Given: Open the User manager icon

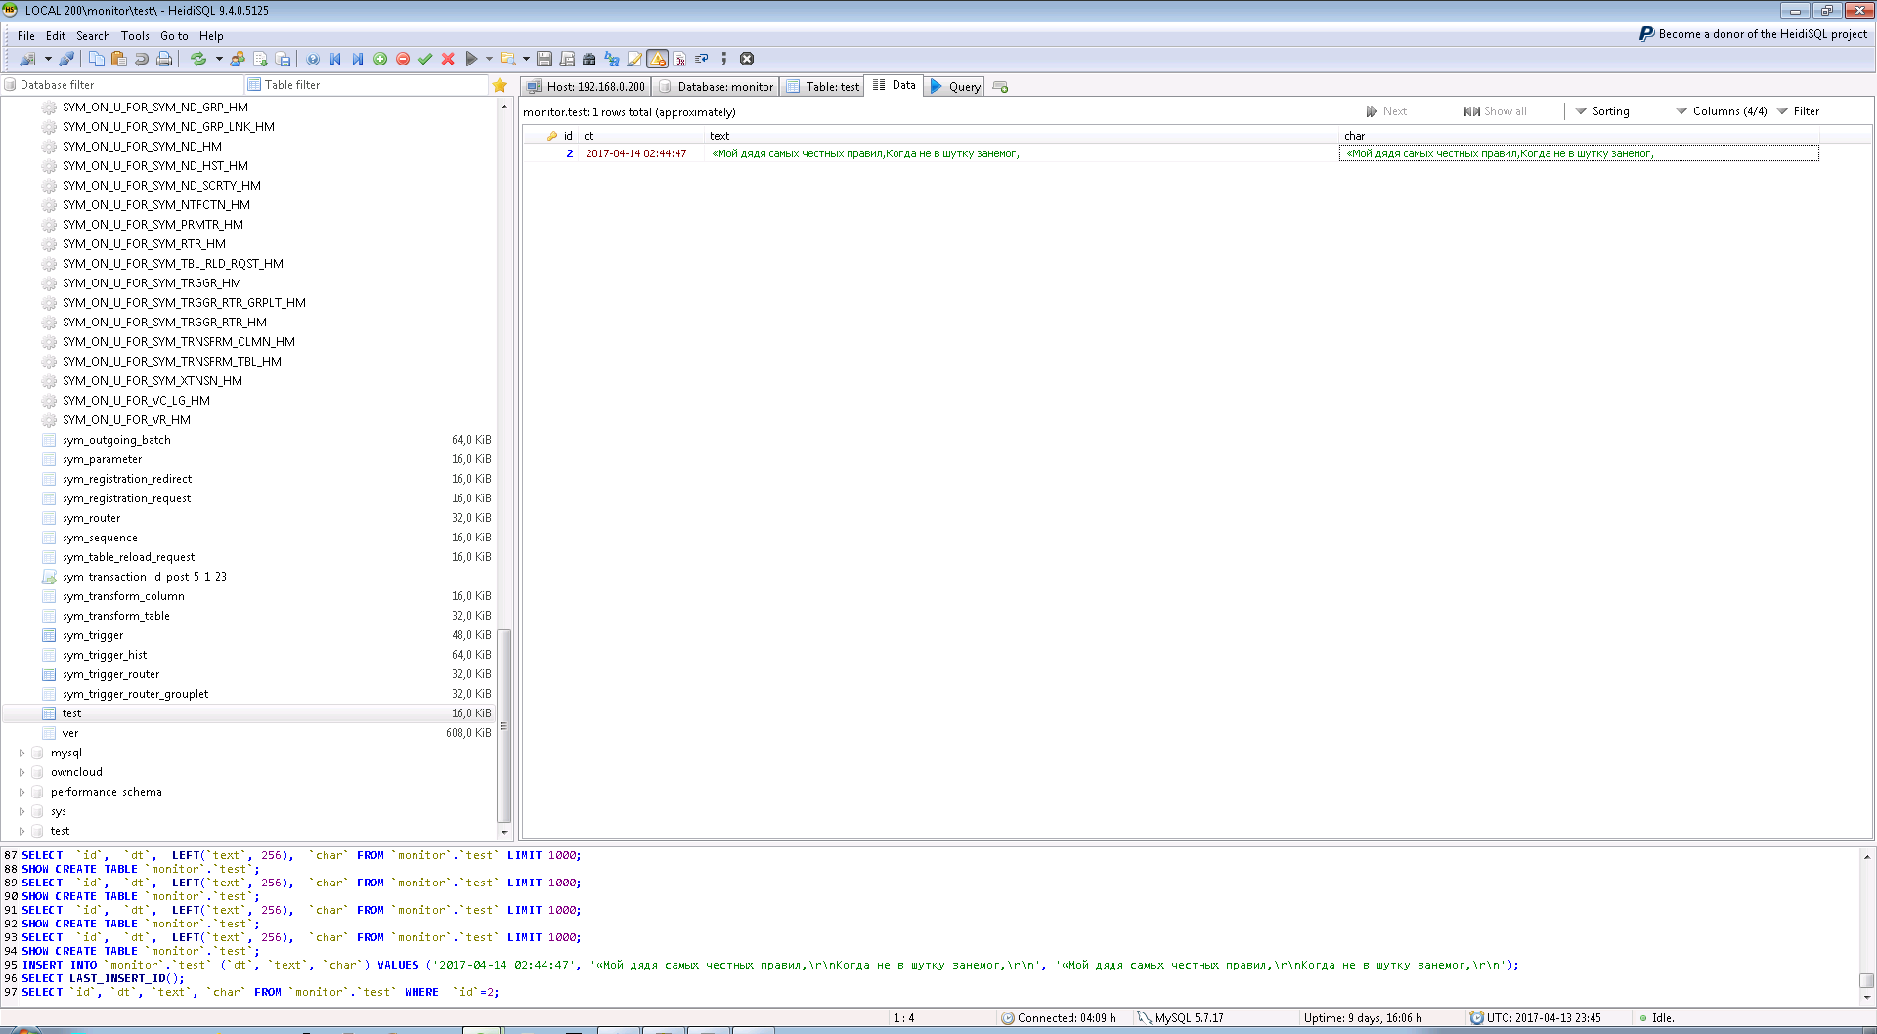Looking at the screenshot, I should [238, 59].
